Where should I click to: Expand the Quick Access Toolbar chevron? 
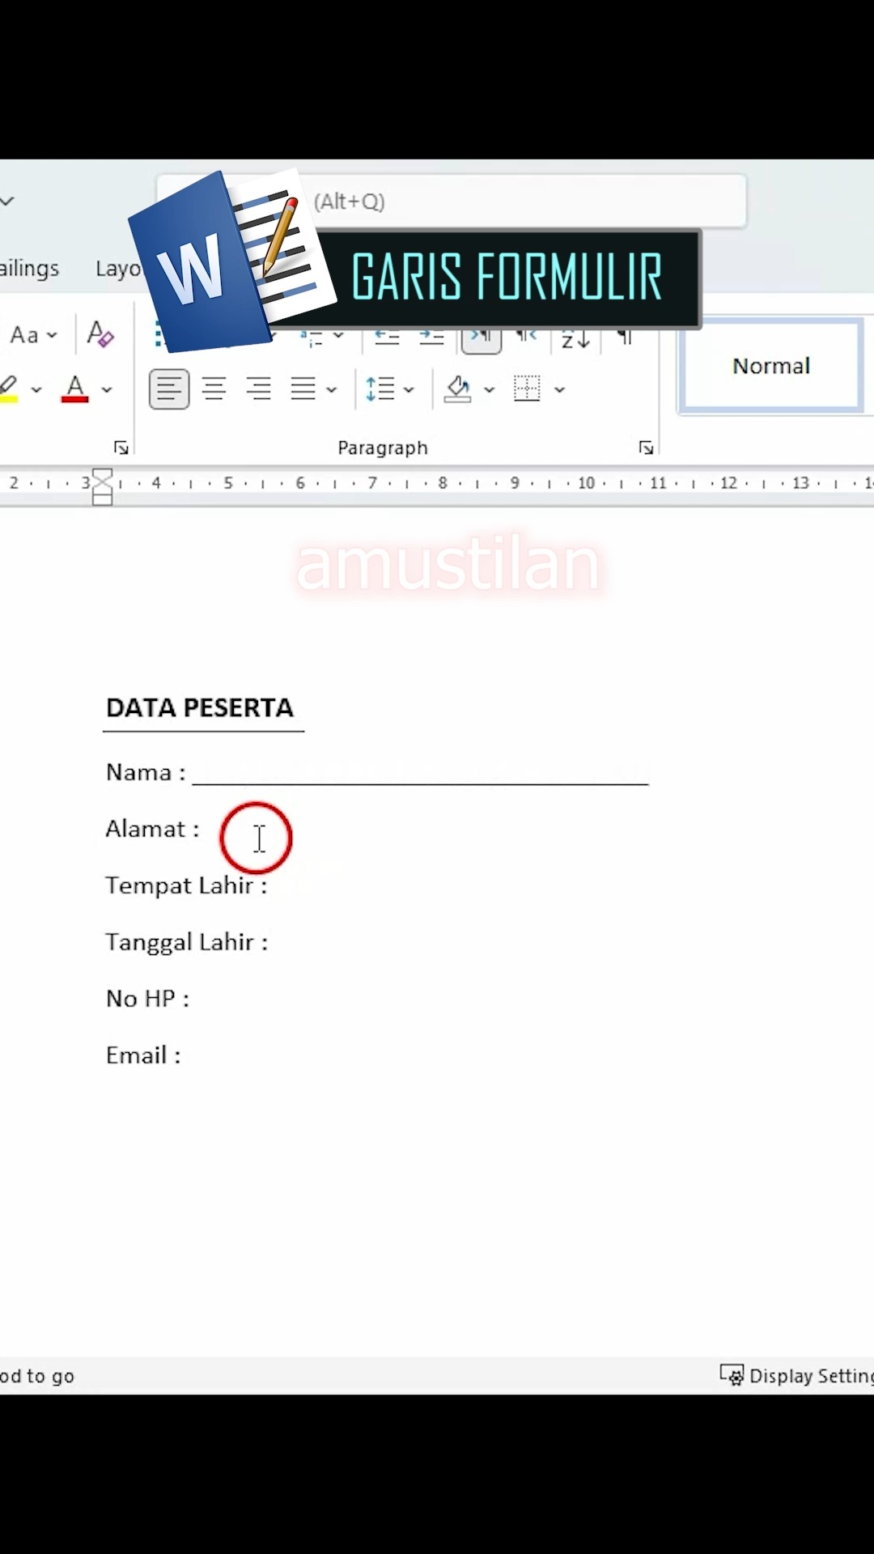7,201
